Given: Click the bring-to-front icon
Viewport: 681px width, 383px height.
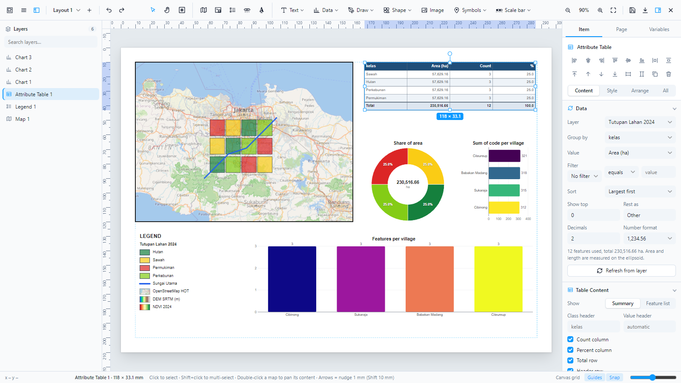Looking at the screenshot, I should 574,74.
